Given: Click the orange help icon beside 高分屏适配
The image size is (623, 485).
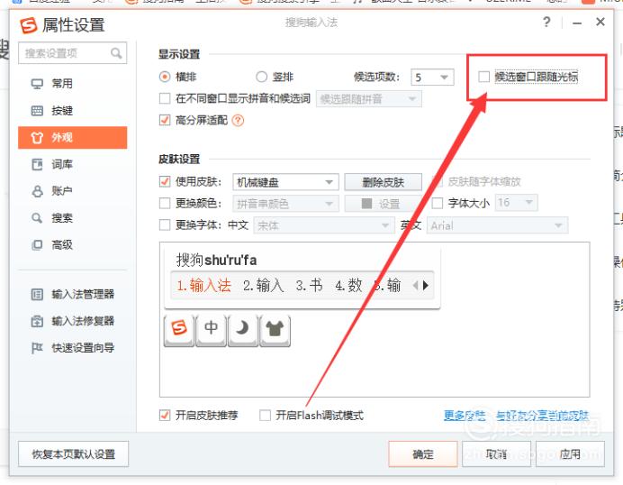Looking at the screenshot, I should click(238, 120).
